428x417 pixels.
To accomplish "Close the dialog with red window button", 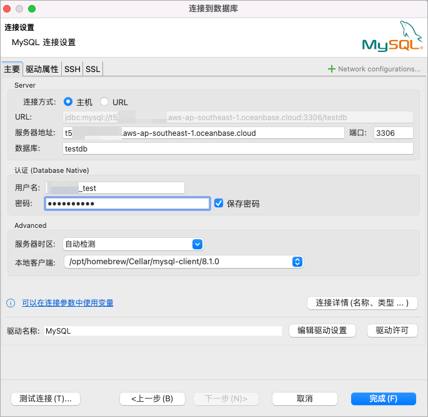I will coord(7,9).
